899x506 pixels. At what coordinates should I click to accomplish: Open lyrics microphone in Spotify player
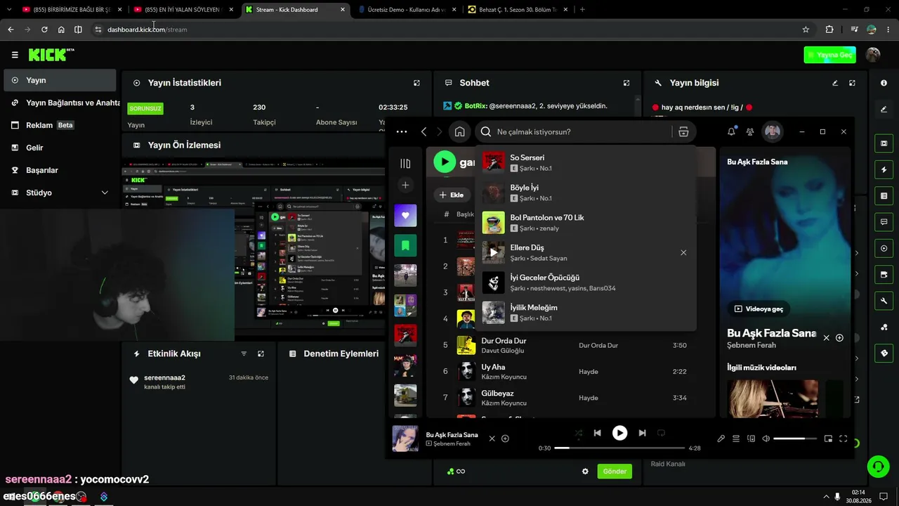(721, 439)
